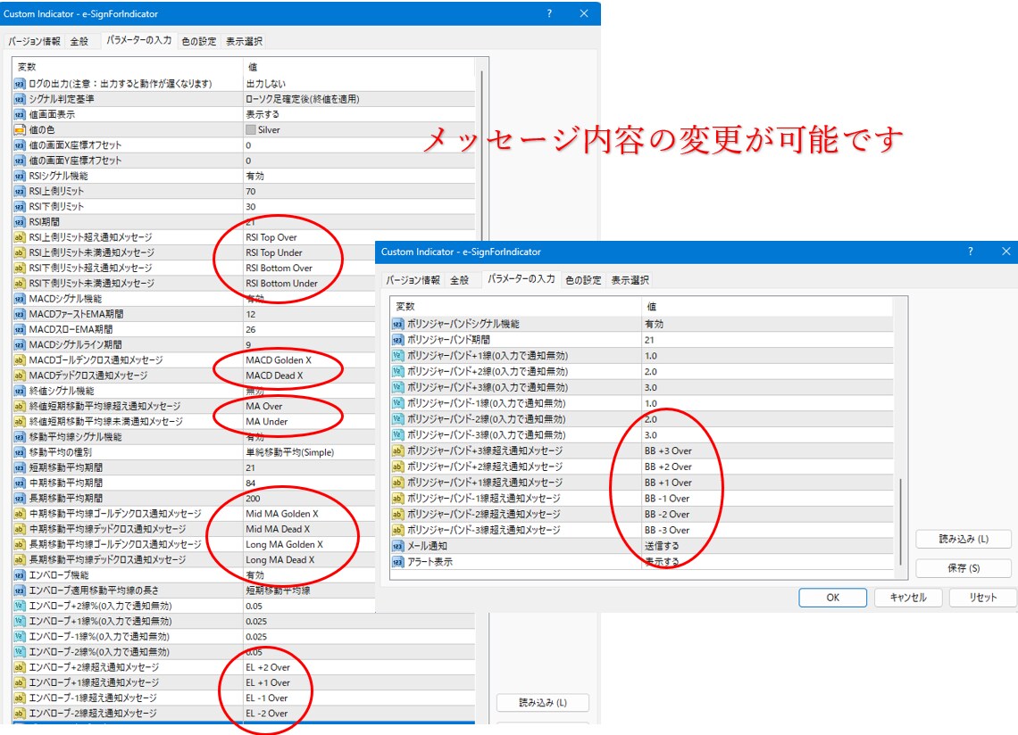Open the 値画面表示 value 表示する

click(x=358, y=114)
